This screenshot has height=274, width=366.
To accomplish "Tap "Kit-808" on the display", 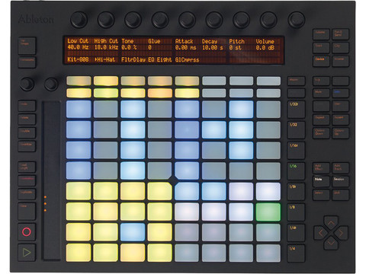I will [x=78, y=59].
